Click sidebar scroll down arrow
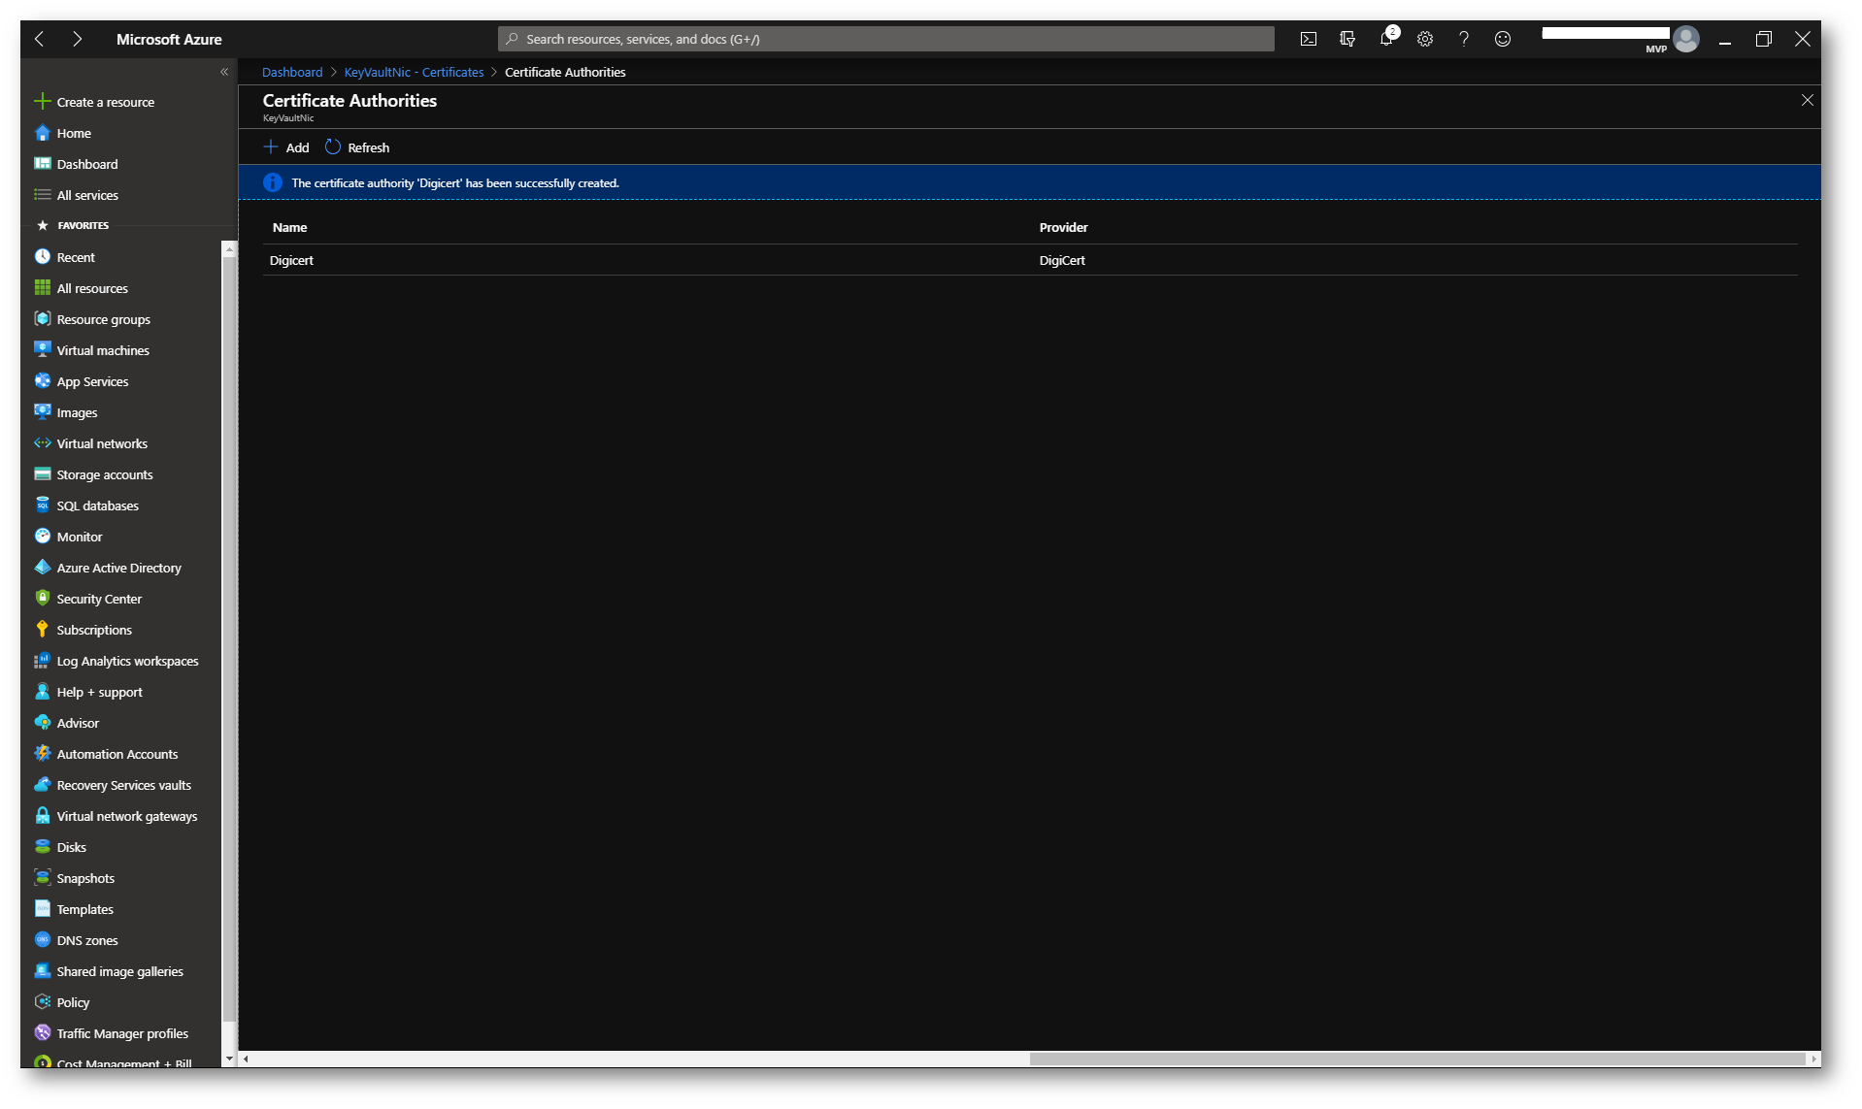The height and width of the screenshot is (1109, 1862). 229,1059
